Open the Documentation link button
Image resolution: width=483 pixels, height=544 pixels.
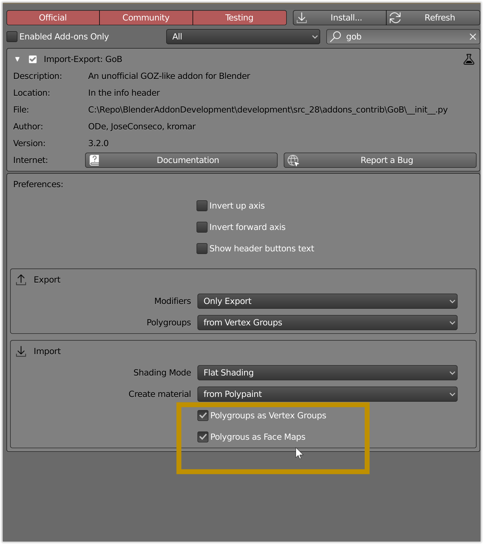coord(181,160)
